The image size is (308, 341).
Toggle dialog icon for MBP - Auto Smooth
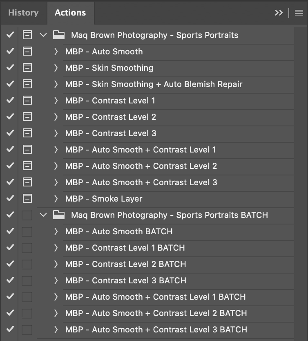(x=27, y=52)
